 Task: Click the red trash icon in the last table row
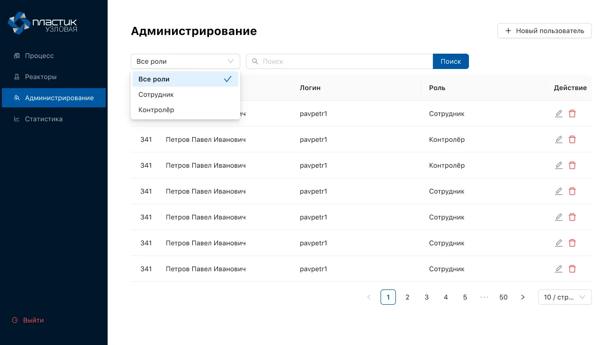tap(572, 269)
